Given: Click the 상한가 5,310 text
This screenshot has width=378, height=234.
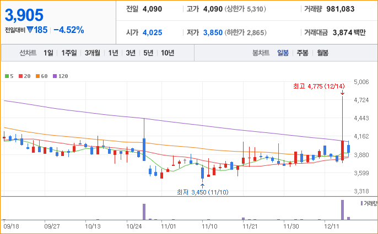Looking at the screenshot, I should pos(245,9).
